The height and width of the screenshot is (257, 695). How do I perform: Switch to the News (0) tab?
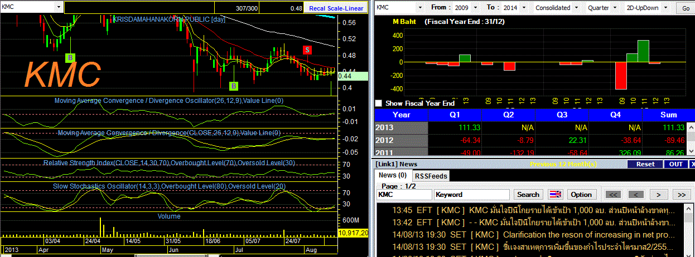392,175
